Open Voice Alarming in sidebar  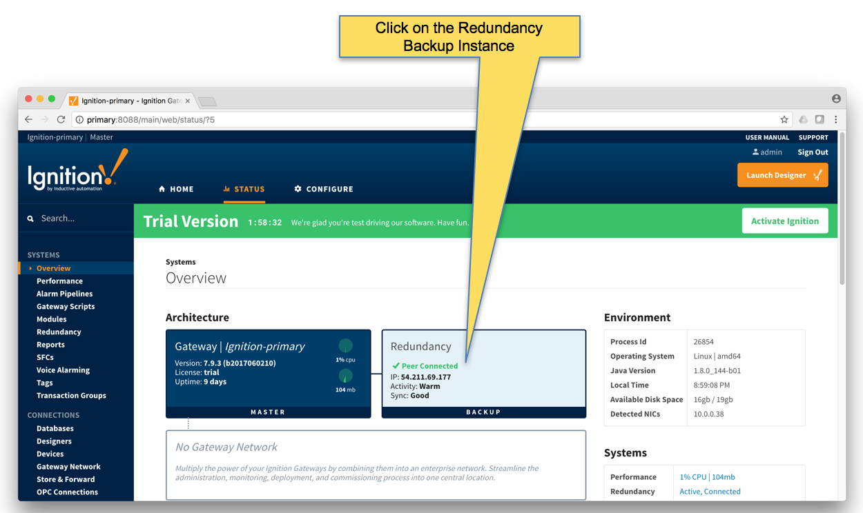click(x=63, y=370)
